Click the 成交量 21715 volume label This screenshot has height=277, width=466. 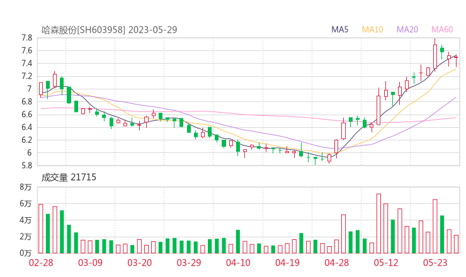click(69, 178)
